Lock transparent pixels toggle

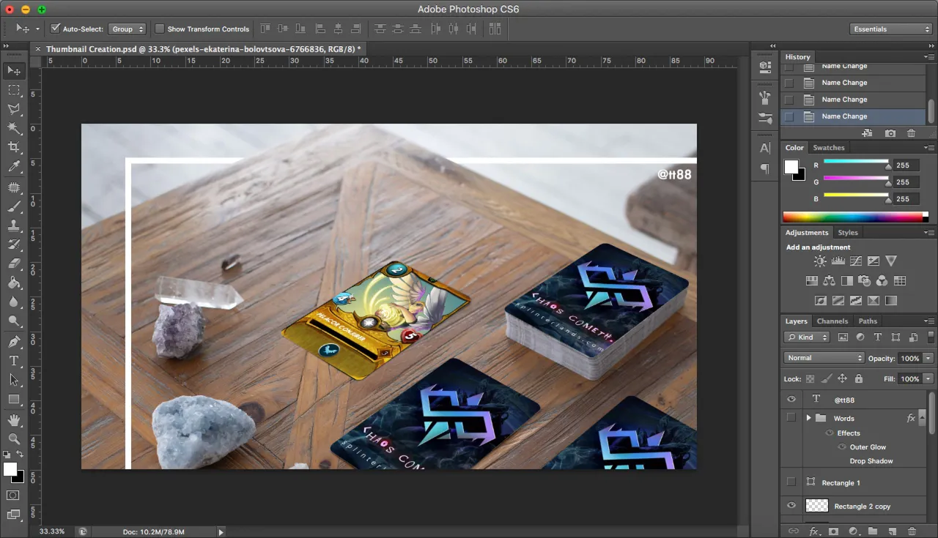click(x=810, y=378)
